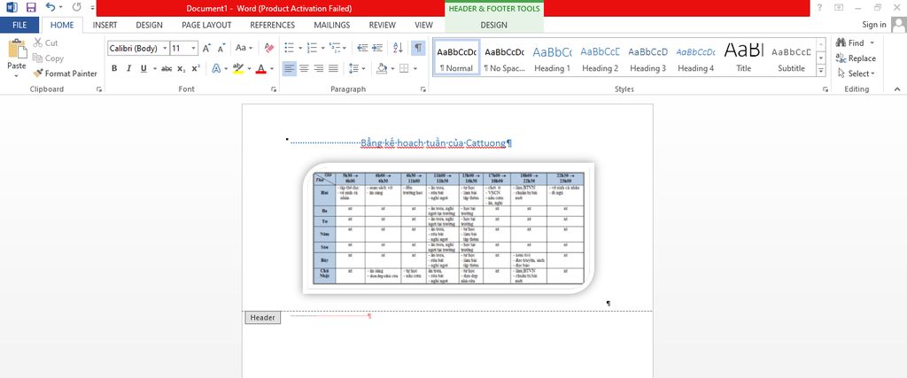Apply subscript formatting
The image size is (907, 378).
[x=181, y=68]
